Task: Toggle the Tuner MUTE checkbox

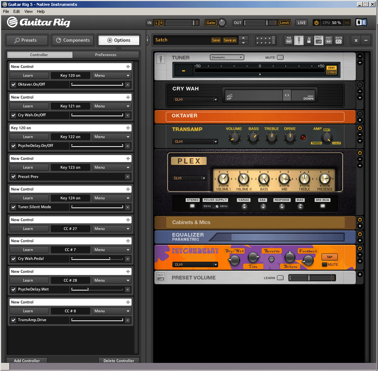Action: (280, 58)
